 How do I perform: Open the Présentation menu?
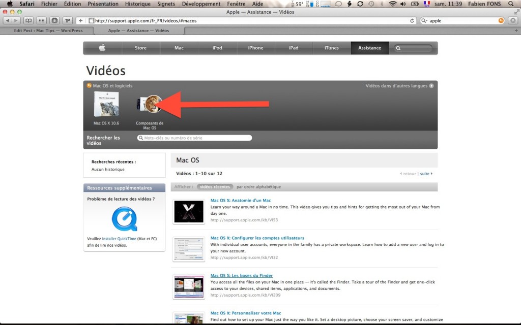103,4
